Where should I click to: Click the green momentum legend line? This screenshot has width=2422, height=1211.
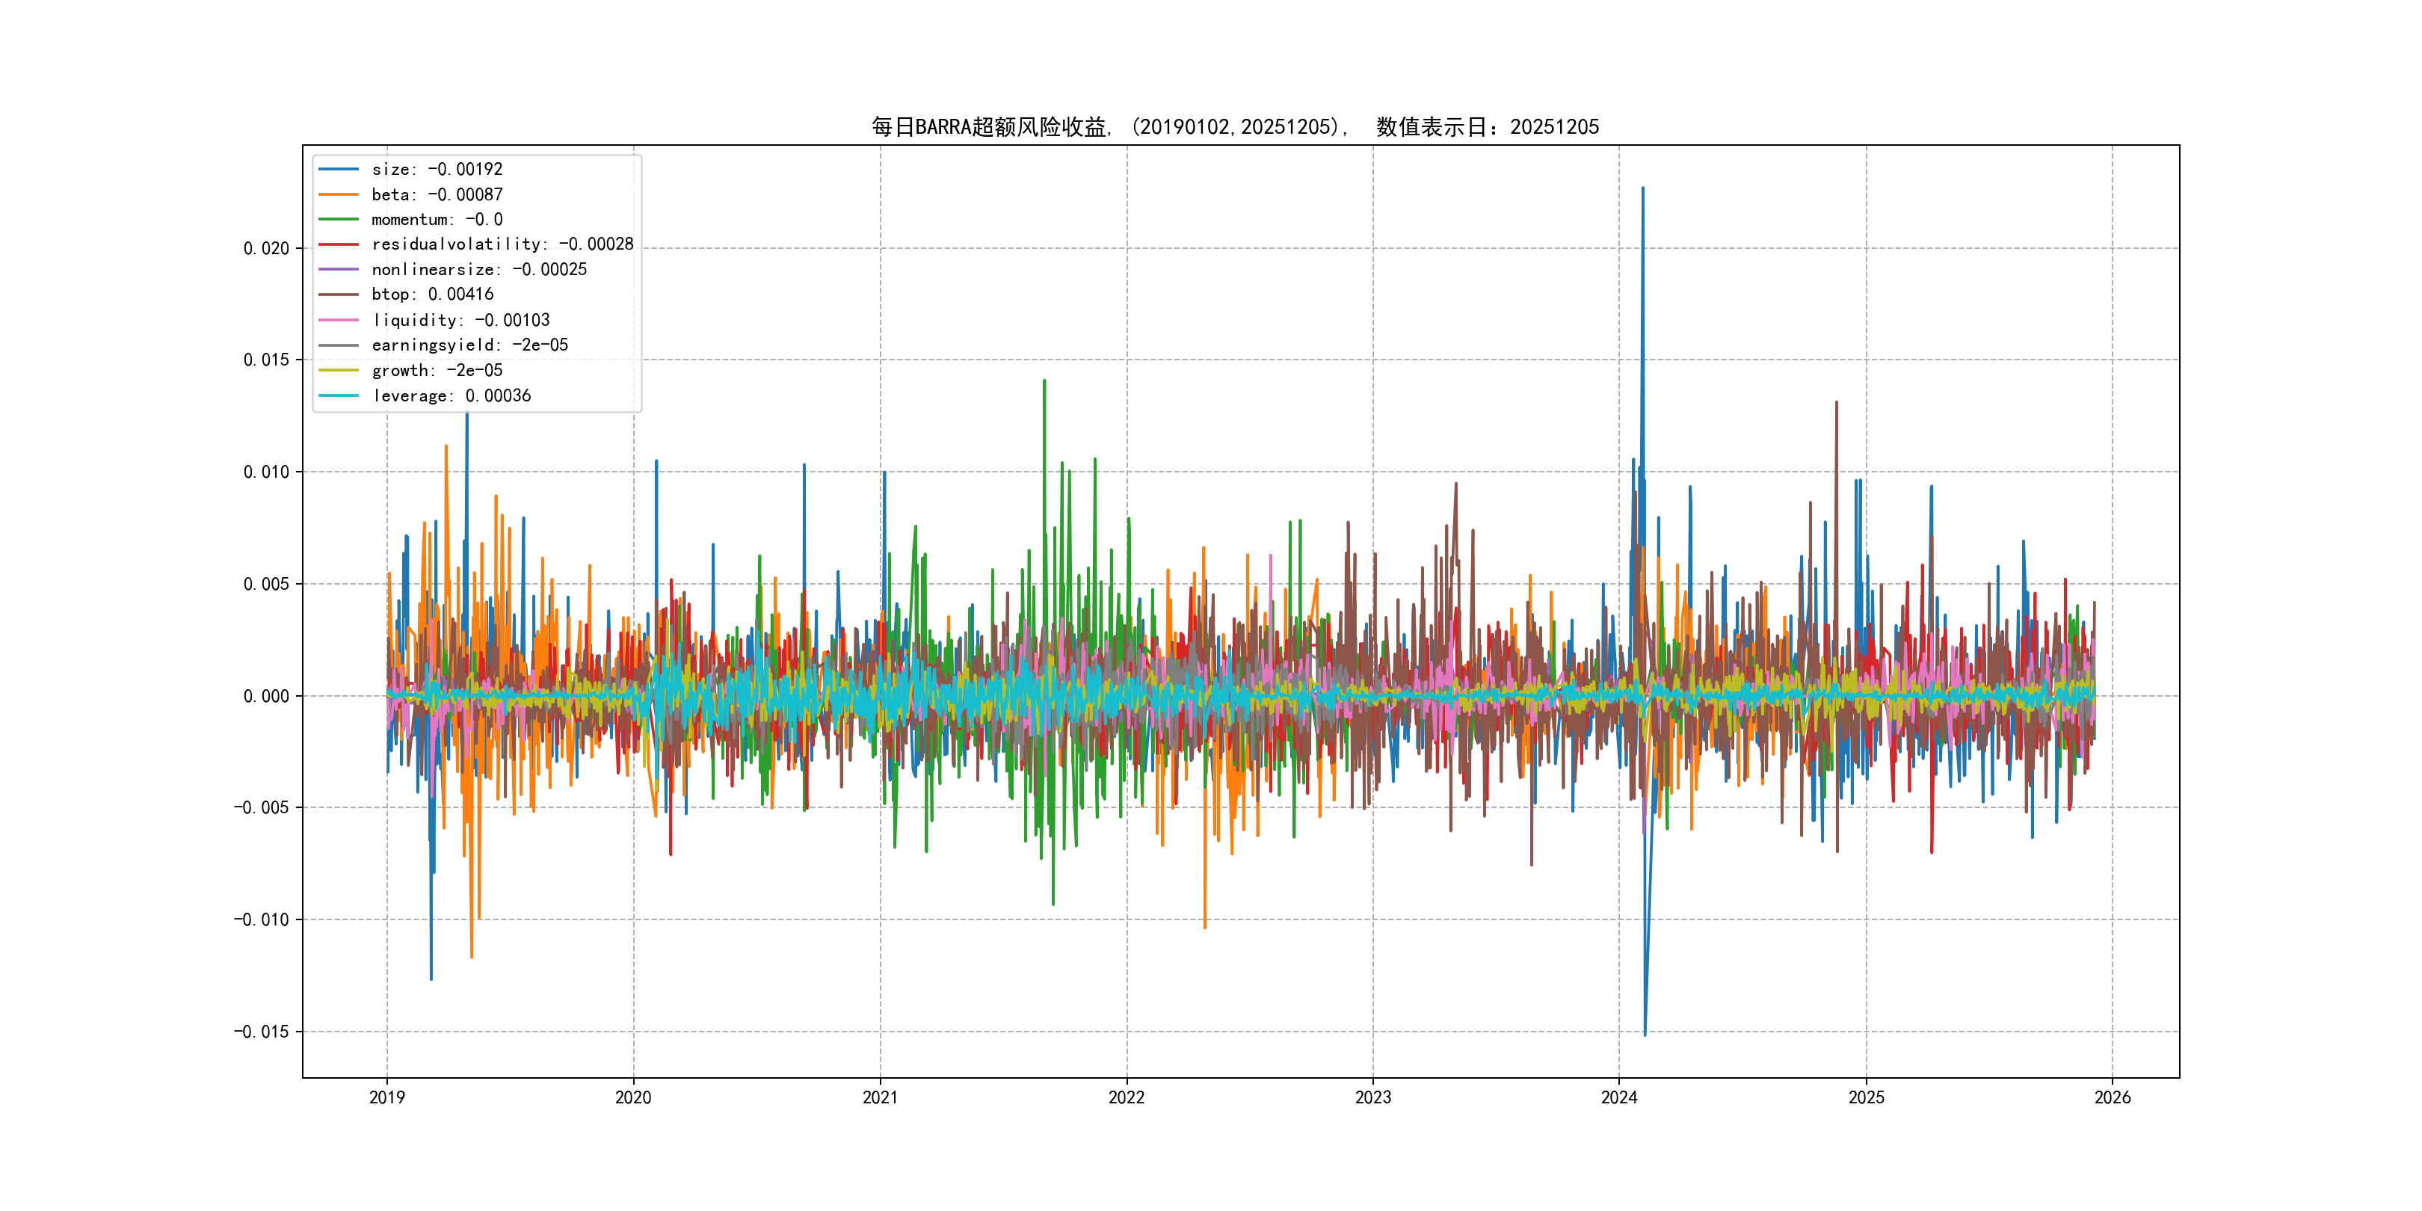(x=339, y=219)
